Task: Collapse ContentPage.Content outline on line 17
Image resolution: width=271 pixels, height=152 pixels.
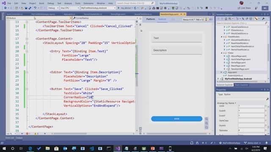Action: pyautogui.click(x=27, y=39)
